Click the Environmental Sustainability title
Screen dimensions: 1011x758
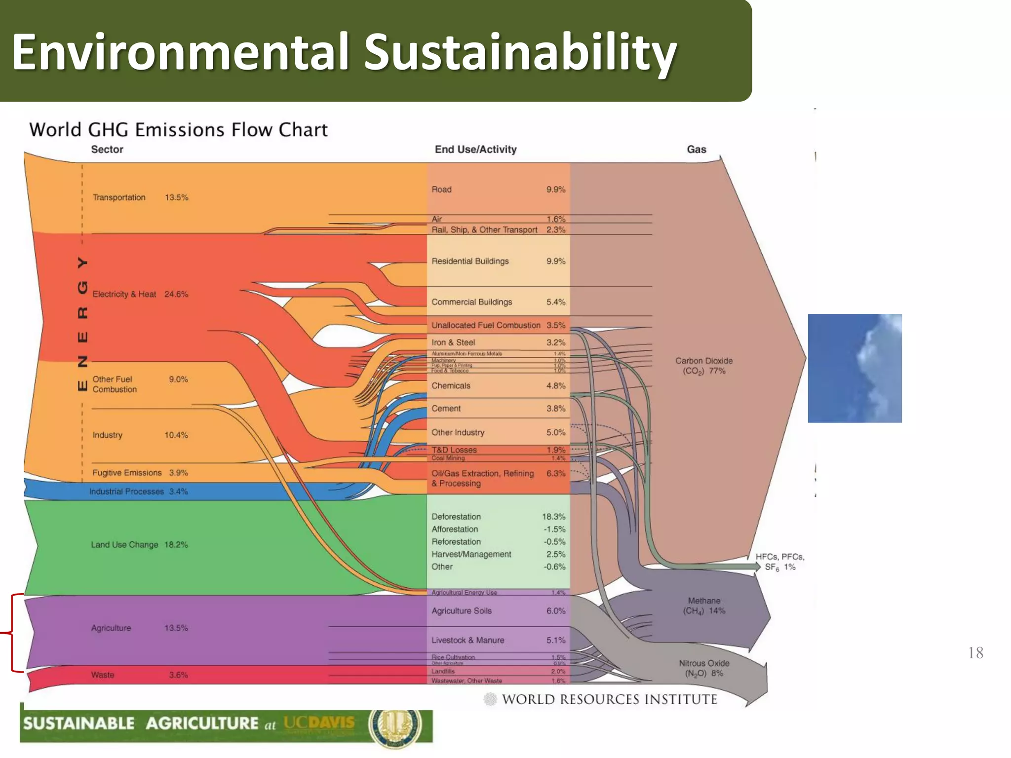pyautogui.click(x=344, y=52)
